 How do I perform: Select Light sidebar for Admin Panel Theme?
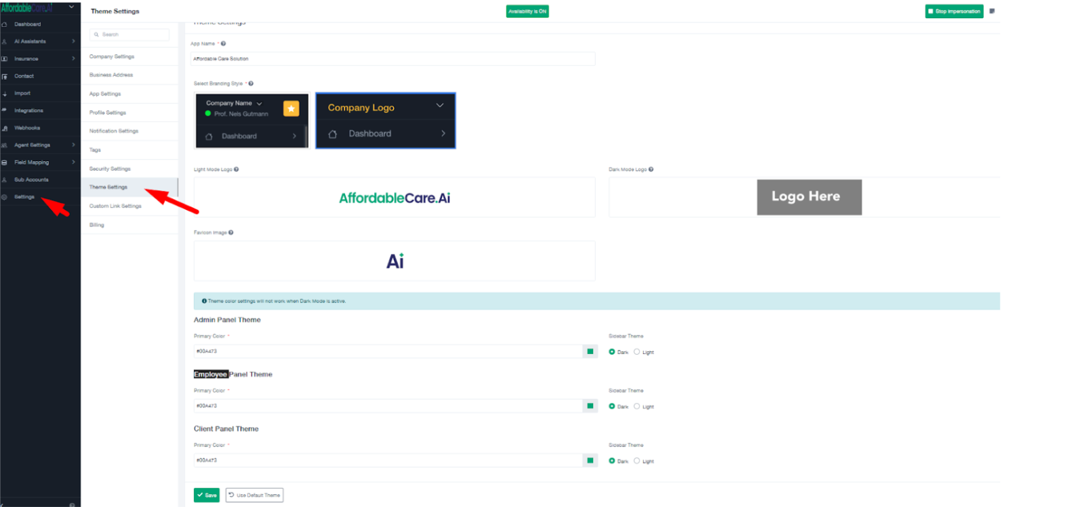point(637,352)
